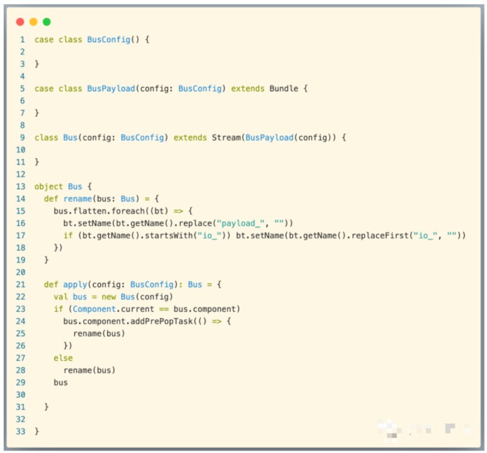
Task: Click the apply method name on line 21
Action: [x=75, y=285]
